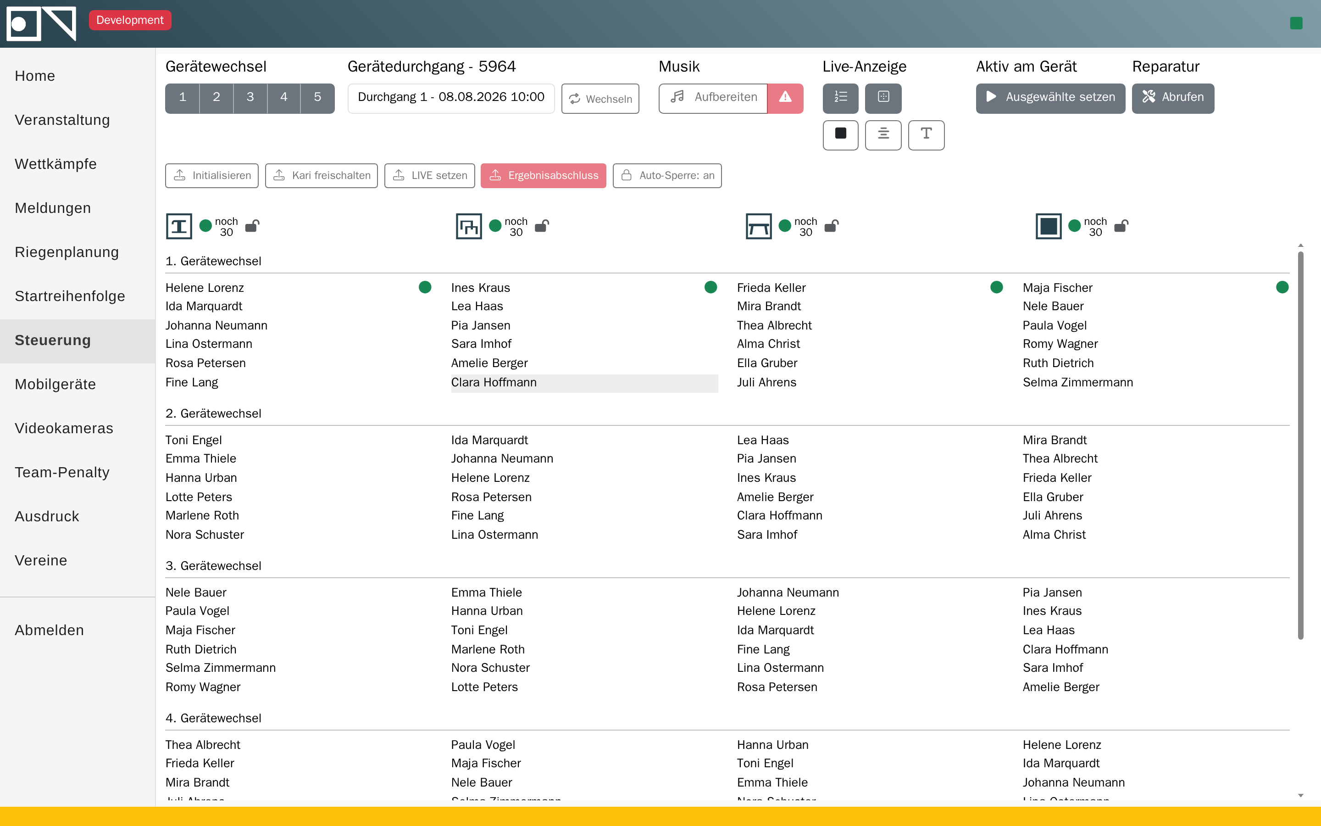This screenshot has height=826, width=1321.
Task: Select Steuerung in the sidebar
Action: pos(78,341)
